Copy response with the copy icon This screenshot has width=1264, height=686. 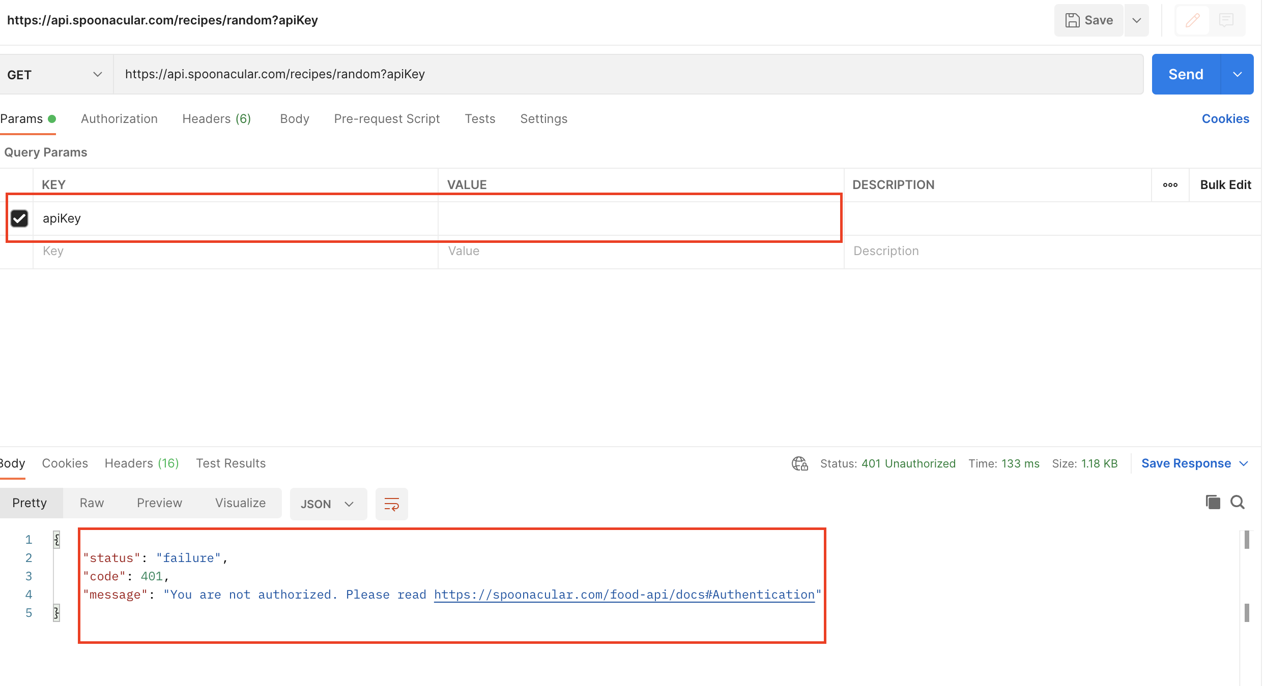pos(1213,502)
